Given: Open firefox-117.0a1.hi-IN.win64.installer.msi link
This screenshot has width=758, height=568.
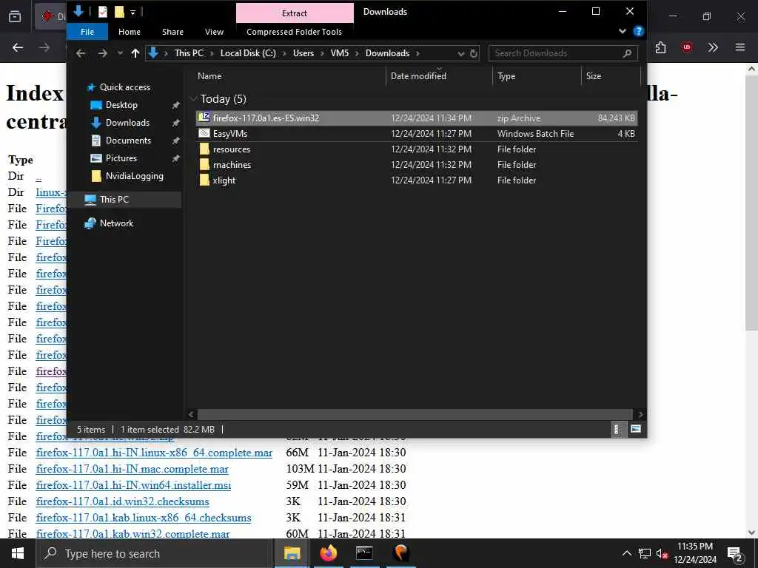Looking at the screenshot, I should click(x=133, y=485).
